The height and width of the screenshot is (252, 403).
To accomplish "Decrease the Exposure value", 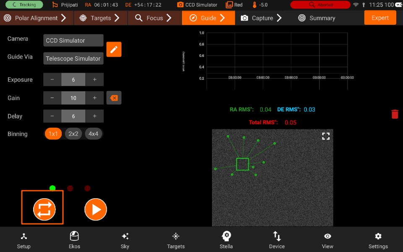I will point(52,79).
